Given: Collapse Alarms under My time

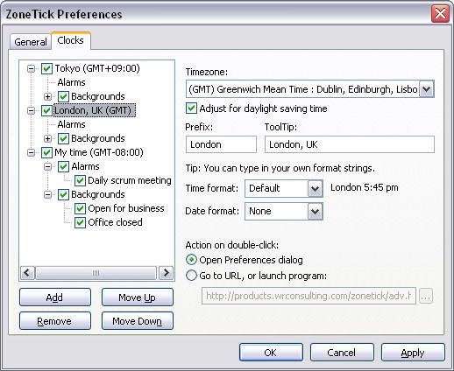Looking at the screenshot, I should (x=47, y=166).
